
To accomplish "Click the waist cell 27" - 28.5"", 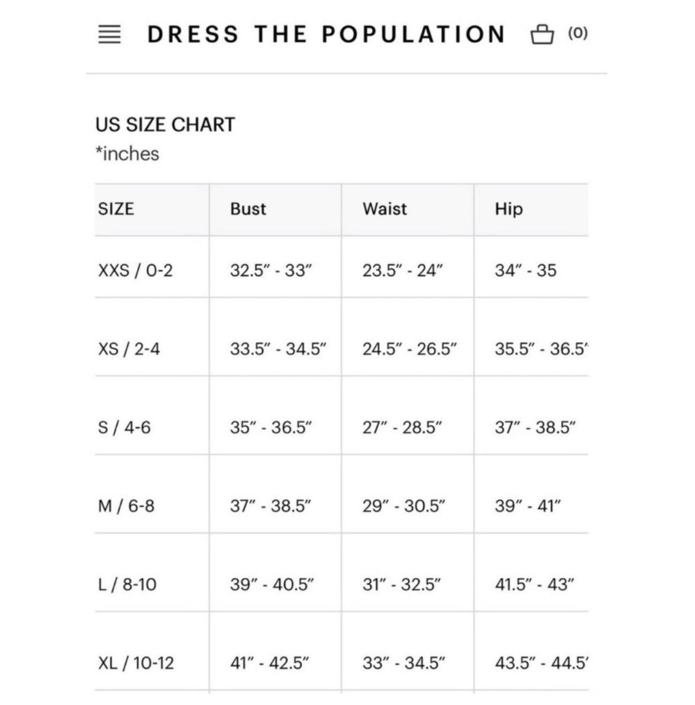I will click(403, 428).
